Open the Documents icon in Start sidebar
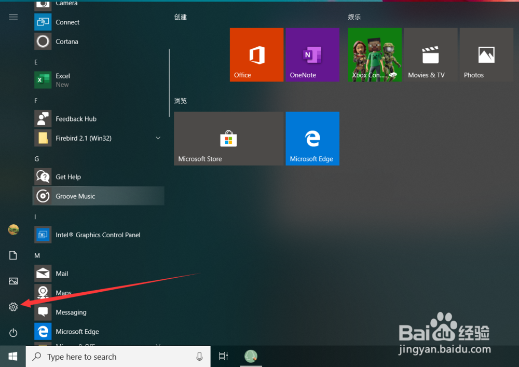This screenshot has height=367, width=519. tap(13, 255)
